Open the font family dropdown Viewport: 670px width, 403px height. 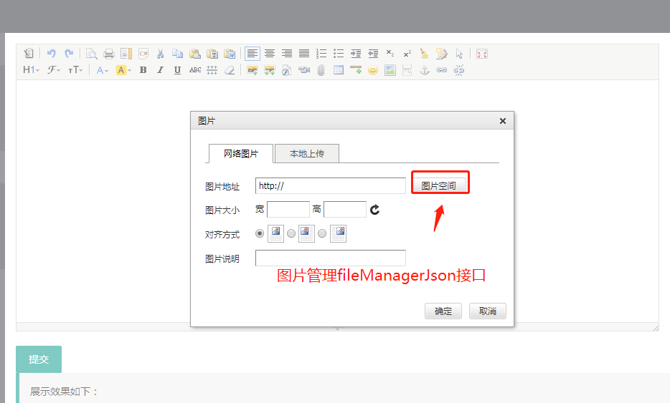55,70
